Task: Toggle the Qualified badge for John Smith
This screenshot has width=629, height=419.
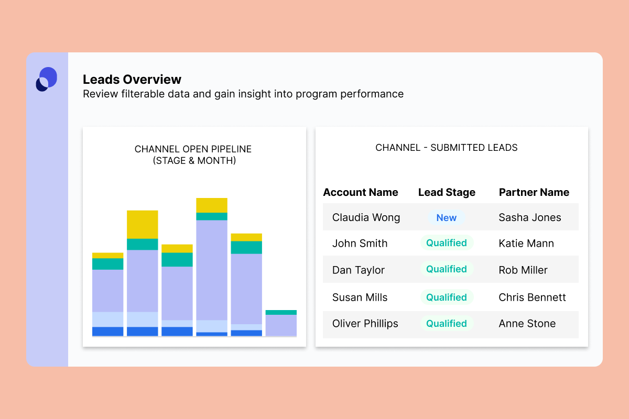Action: 446,243
